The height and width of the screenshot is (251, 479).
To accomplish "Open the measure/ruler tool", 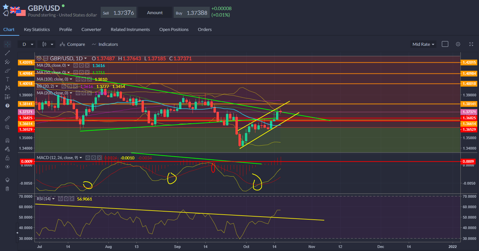I will (x=7, y=118).
